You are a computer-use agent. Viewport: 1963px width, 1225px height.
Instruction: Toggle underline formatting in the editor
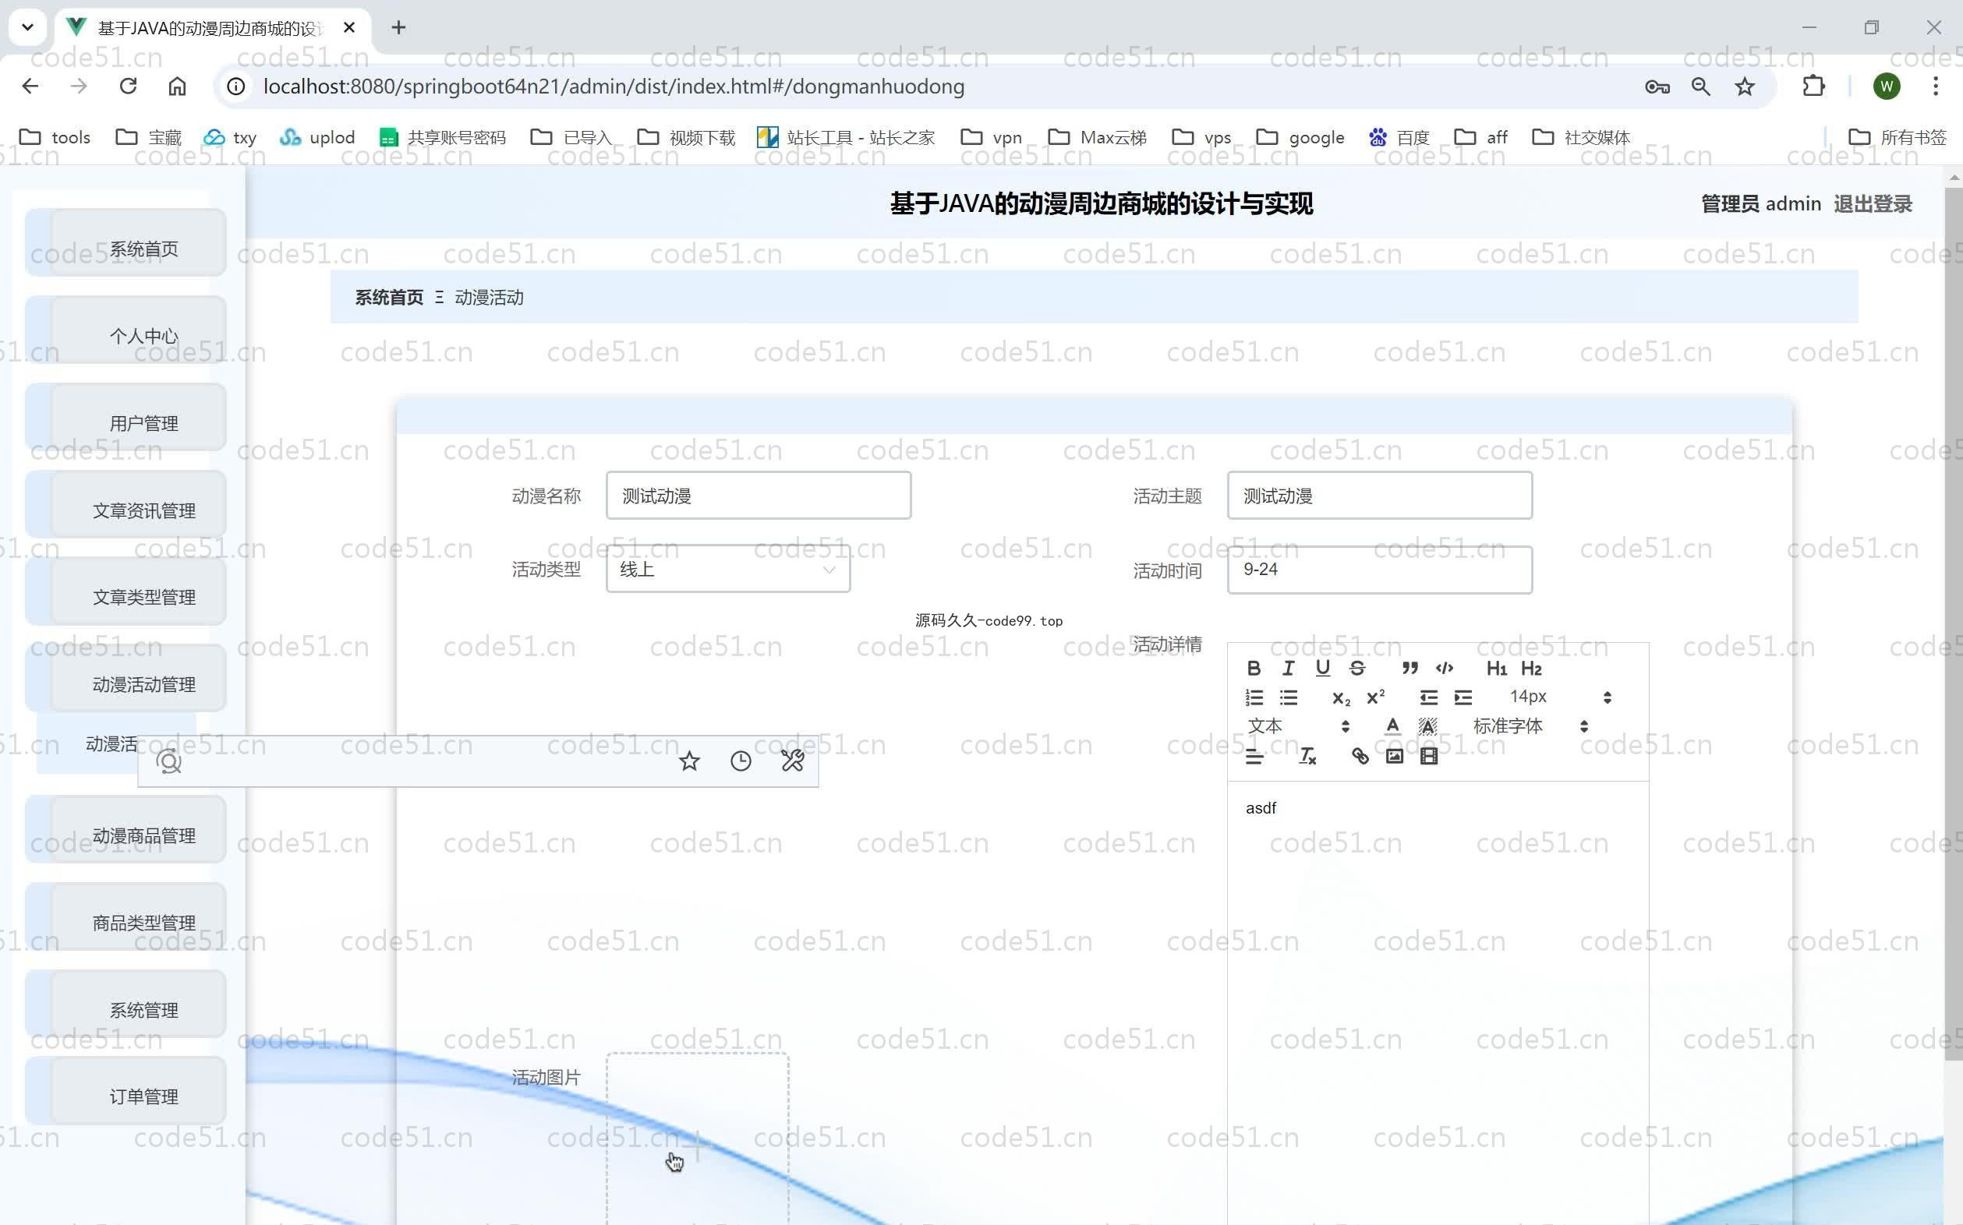click(x=1323, y=669)
